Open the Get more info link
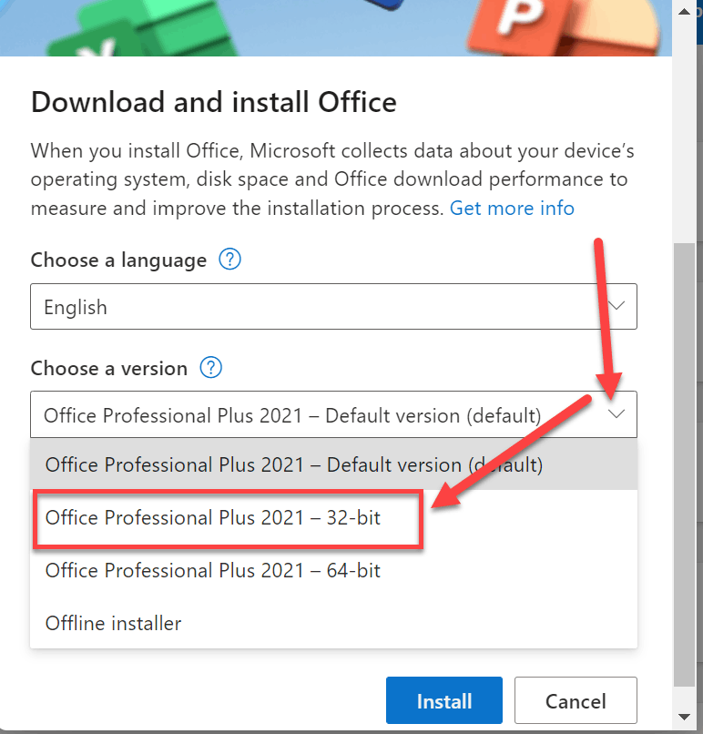The height and width of the screenshot is (734, 703). tap(512, 209)
